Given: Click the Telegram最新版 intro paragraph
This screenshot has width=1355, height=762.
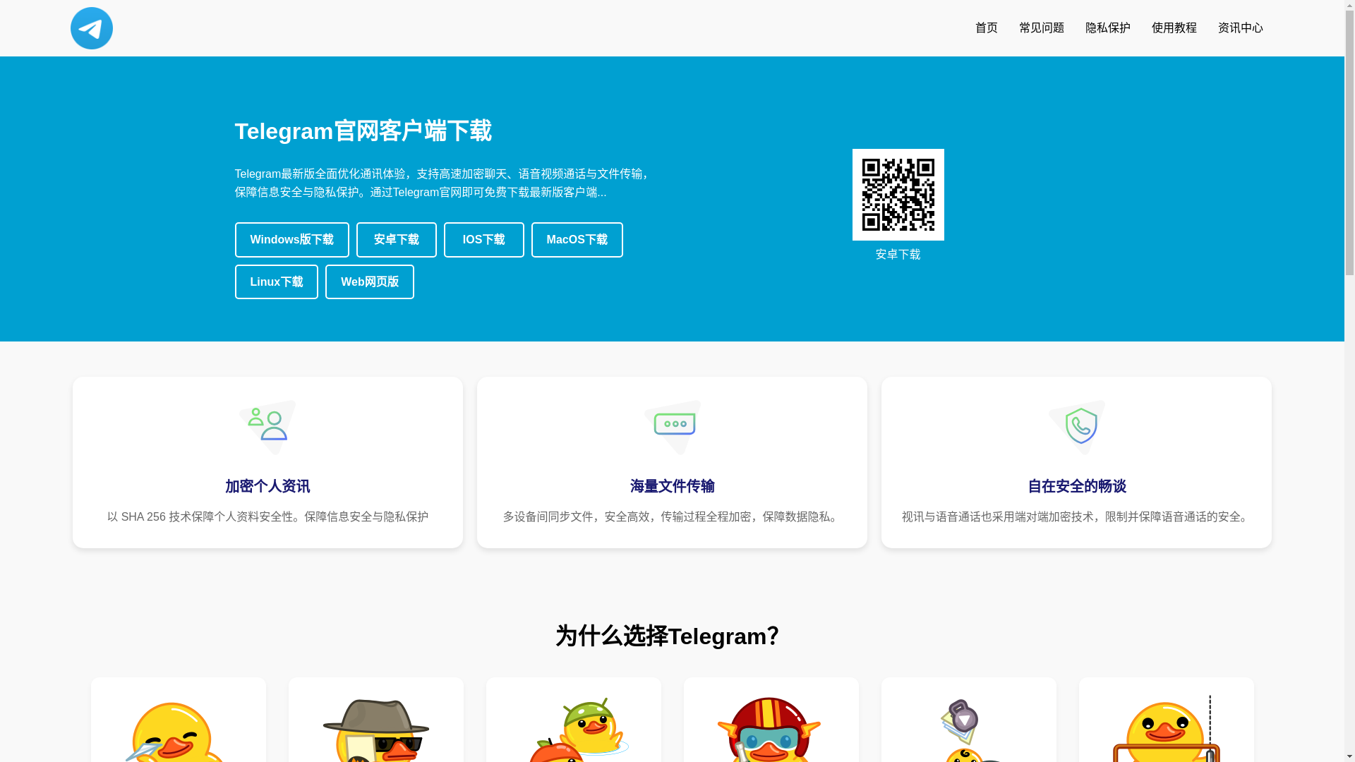Looking at the screenshot, I should pos(445,183).
